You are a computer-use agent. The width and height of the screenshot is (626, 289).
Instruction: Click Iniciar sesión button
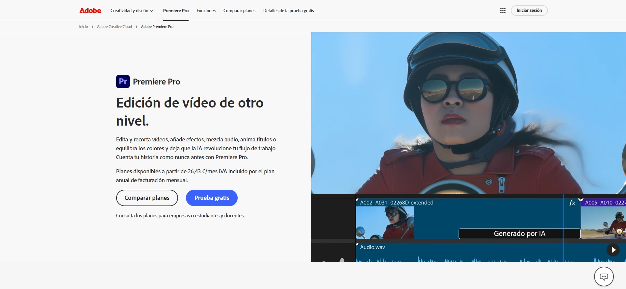coord(529,11)
